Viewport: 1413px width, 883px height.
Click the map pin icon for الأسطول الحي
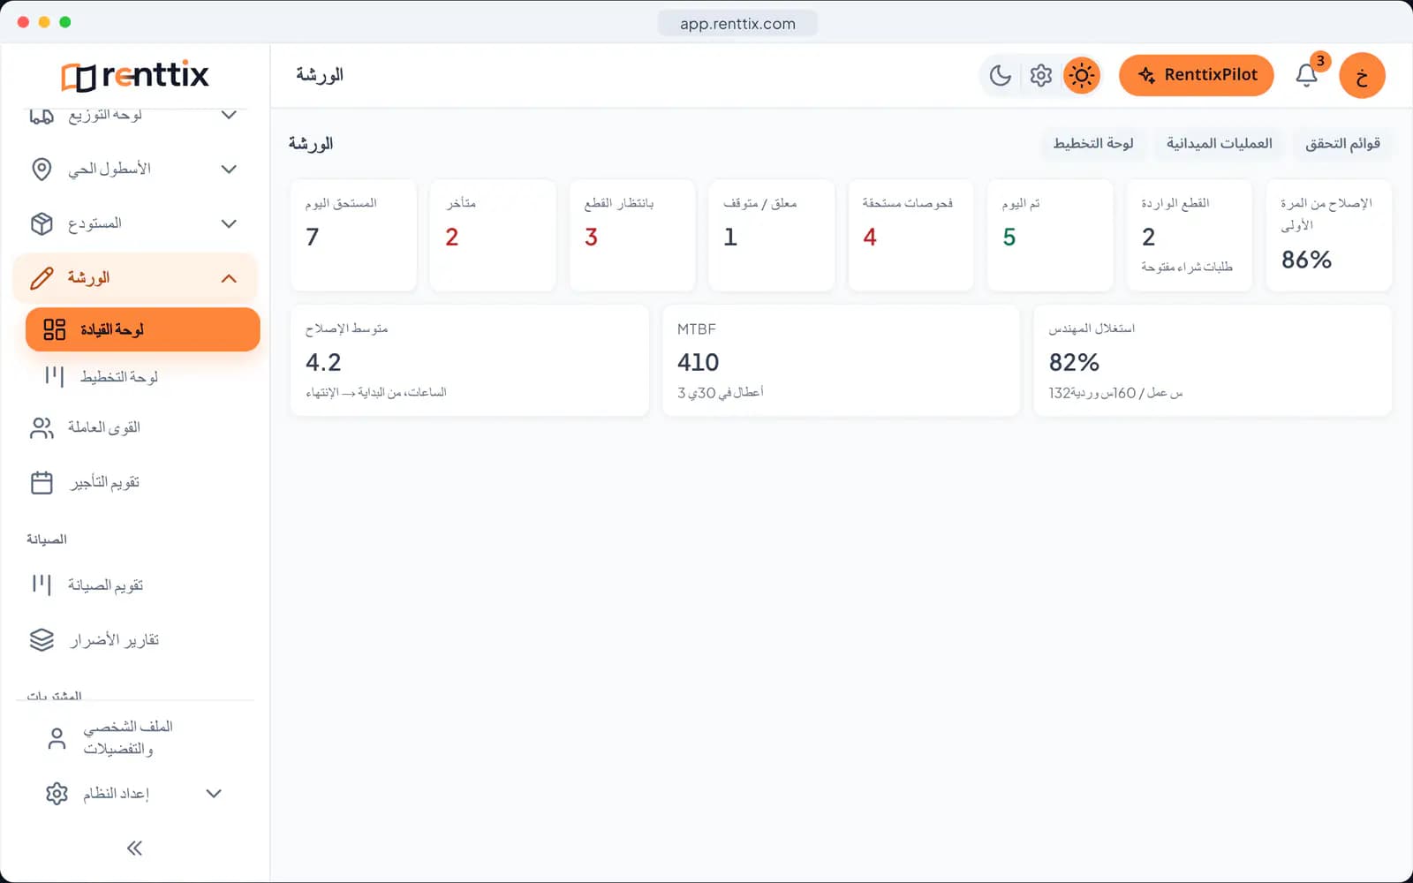click(x=42, y=169)
